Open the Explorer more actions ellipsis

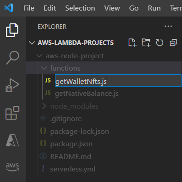pos(168,26)
